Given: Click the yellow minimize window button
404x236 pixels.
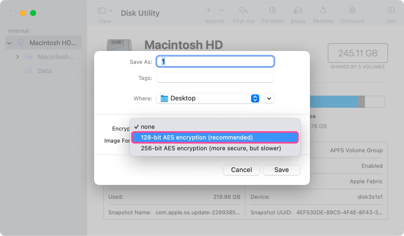Looking at the screenshot, I should pos(23,13).
